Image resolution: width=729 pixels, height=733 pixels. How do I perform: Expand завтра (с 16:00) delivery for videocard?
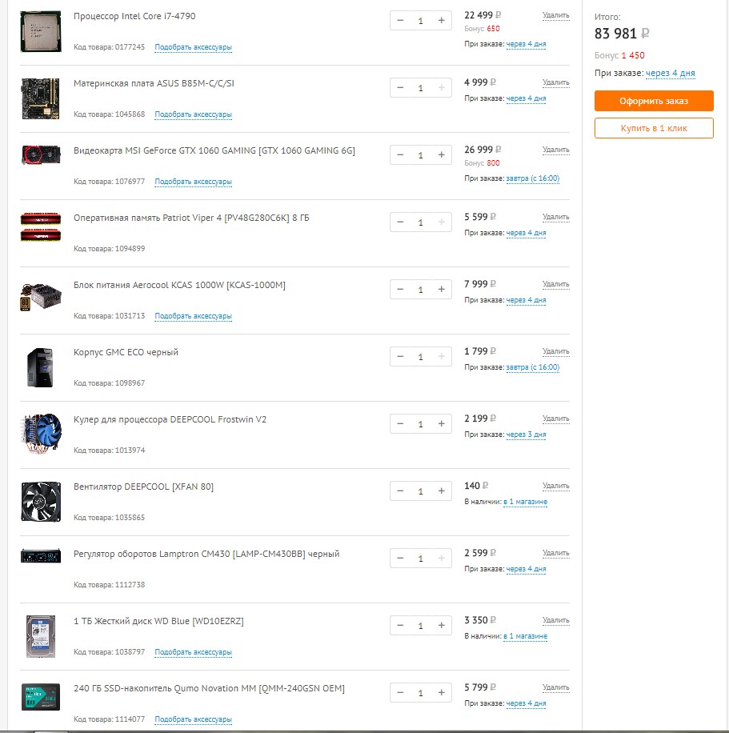[533, 178]
